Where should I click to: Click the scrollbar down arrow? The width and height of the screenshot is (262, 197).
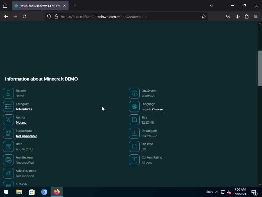click(260, 185)
